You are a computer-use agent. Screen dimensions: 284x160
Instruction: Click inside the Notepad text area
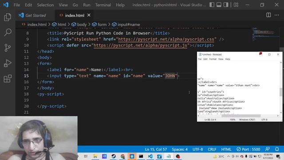click(x=238, y=88)
